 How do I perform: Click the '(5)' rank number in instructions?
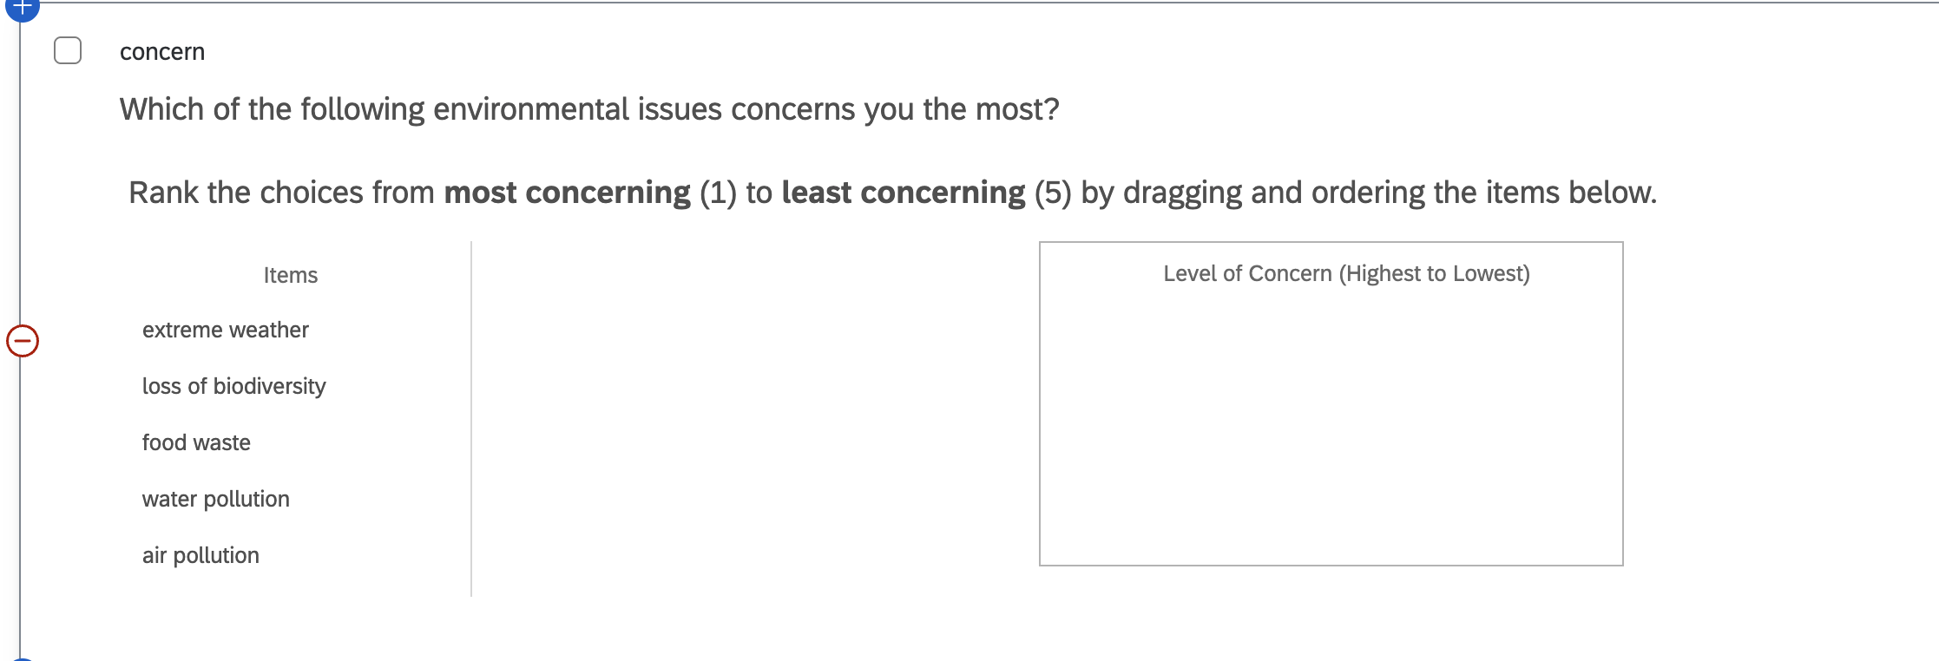[x=1053, y=193]
